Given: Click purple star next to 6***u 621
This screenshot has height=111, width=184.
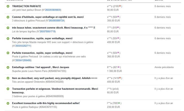Looking at the screenshot, I should click(119, 67).
